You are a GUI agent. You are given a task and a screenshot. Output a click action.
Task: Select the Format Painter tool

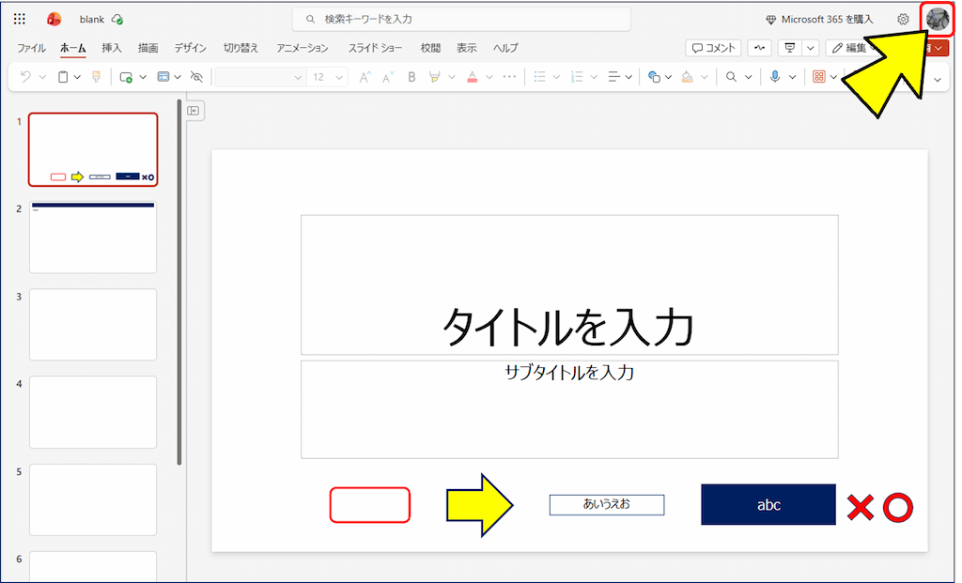[95, 77]
